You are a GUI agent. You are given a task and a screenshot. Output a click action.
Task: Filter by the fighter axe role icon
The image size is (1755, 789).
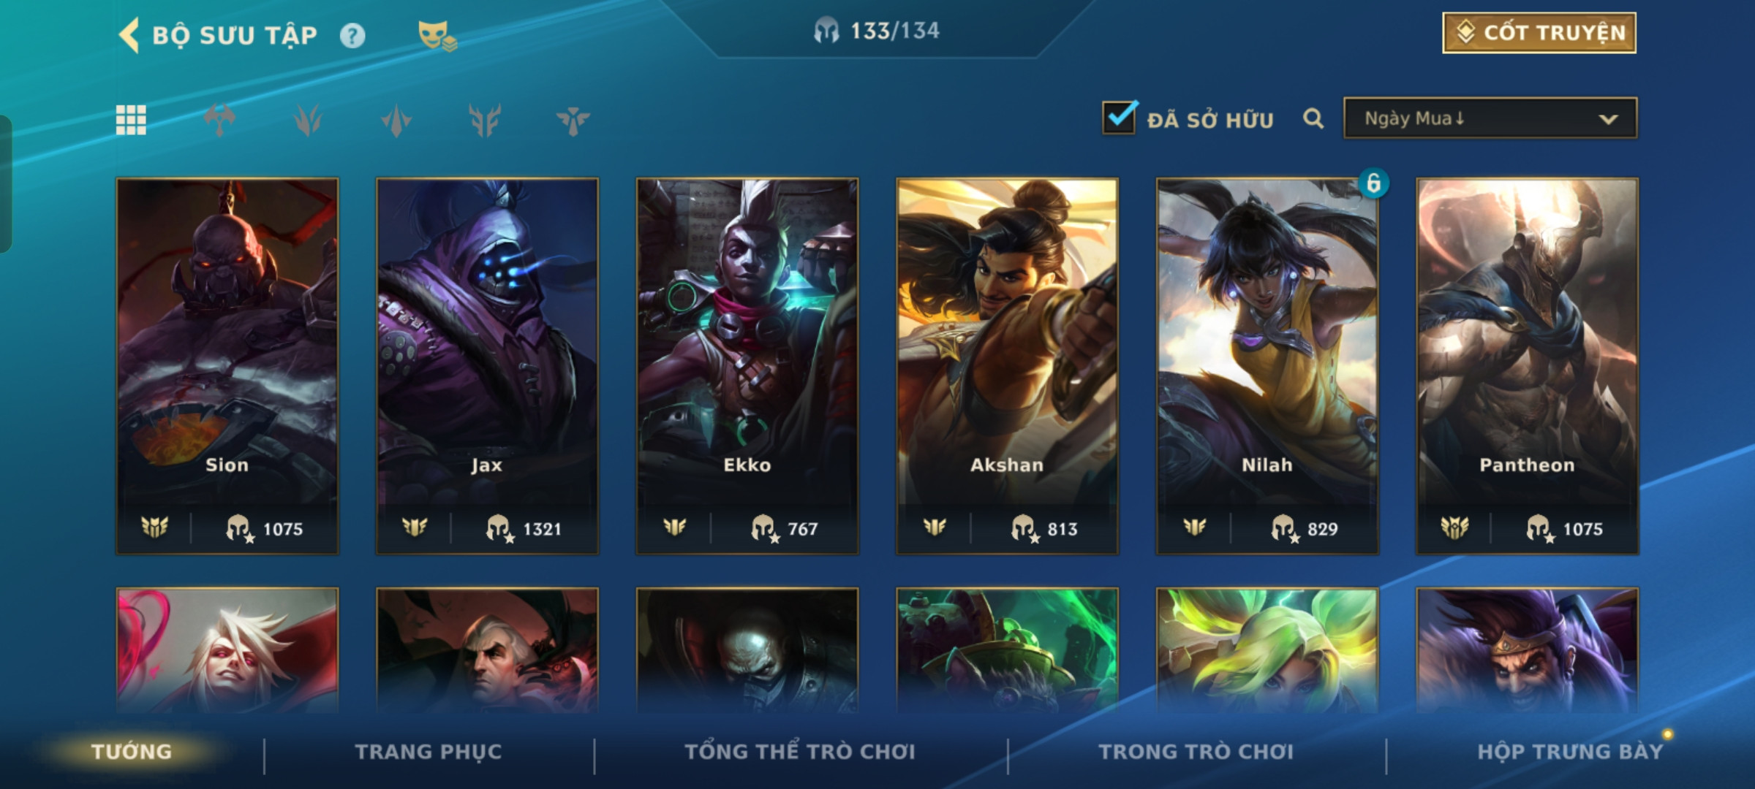pyautogui.click(x=219, y=120)
